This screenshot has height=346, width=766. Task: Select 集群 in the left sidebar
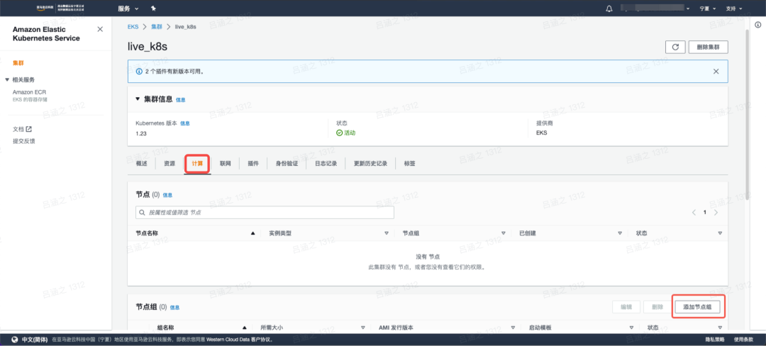click(x=18, y=63)
